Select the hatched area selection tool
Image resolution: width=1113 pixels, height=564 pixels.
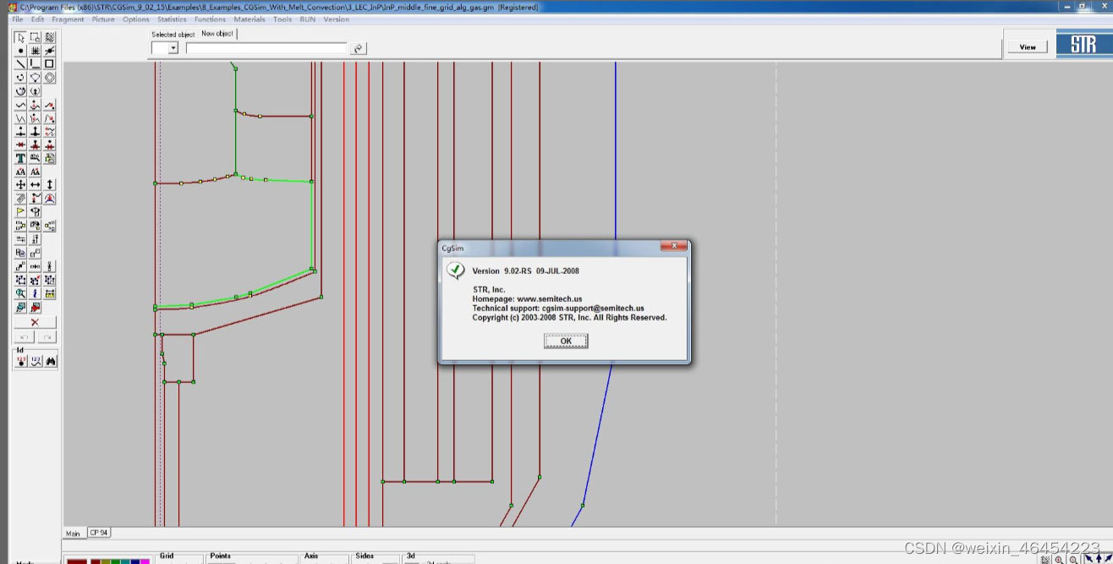pos(50,37)
